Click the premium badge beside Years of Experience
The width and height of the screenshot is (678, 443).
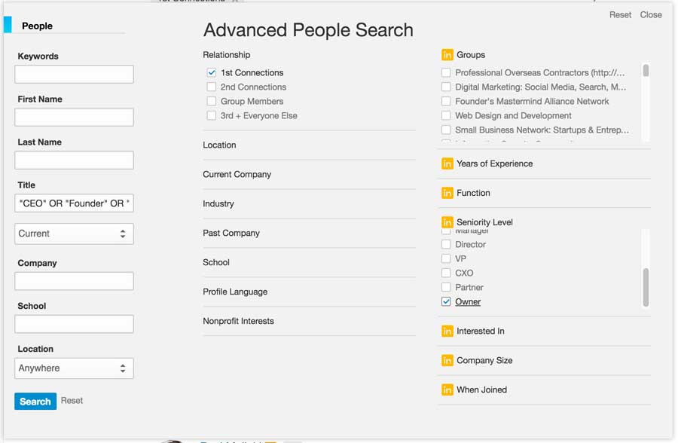(447, 163)
